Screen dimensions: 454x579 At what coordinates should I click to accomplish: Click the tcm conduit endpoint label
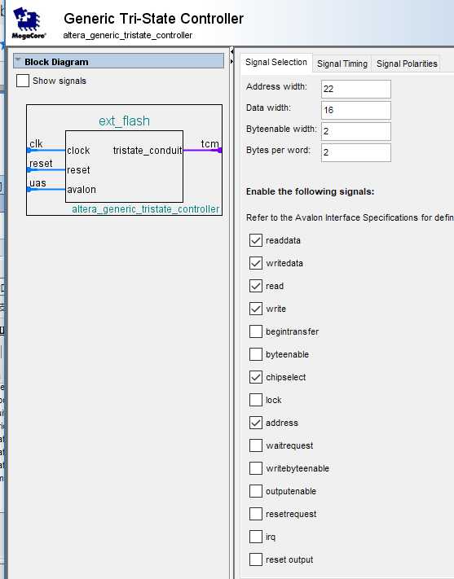(209, 143)
